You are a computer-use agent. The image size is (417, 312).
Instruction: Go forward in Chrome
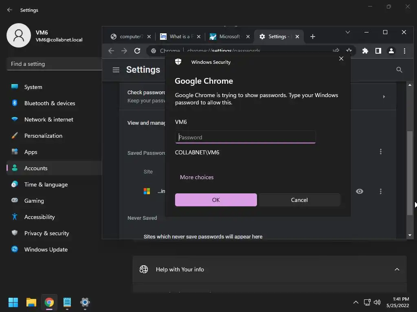(x=124, y=51)
